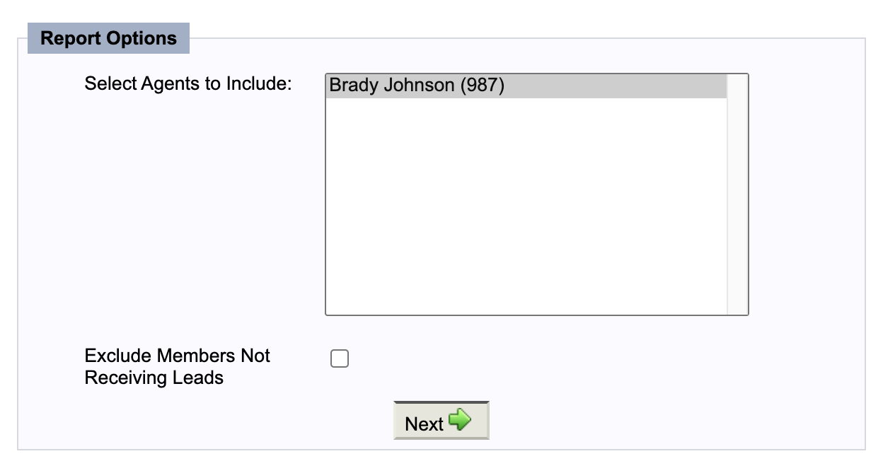Tick the unchecked checkbox above Next

(x=340, y=359)
